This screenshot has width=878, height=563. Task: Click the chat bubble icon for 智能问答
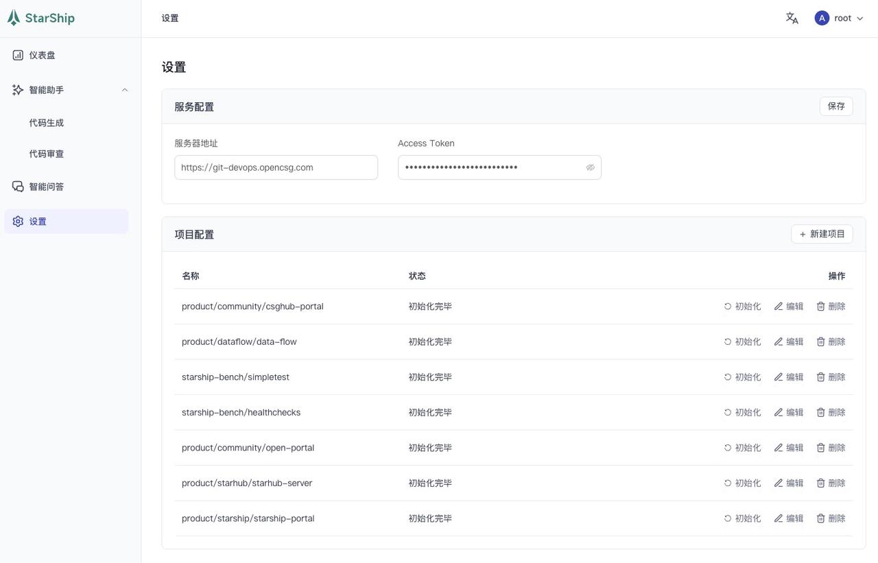click(18, 187)
